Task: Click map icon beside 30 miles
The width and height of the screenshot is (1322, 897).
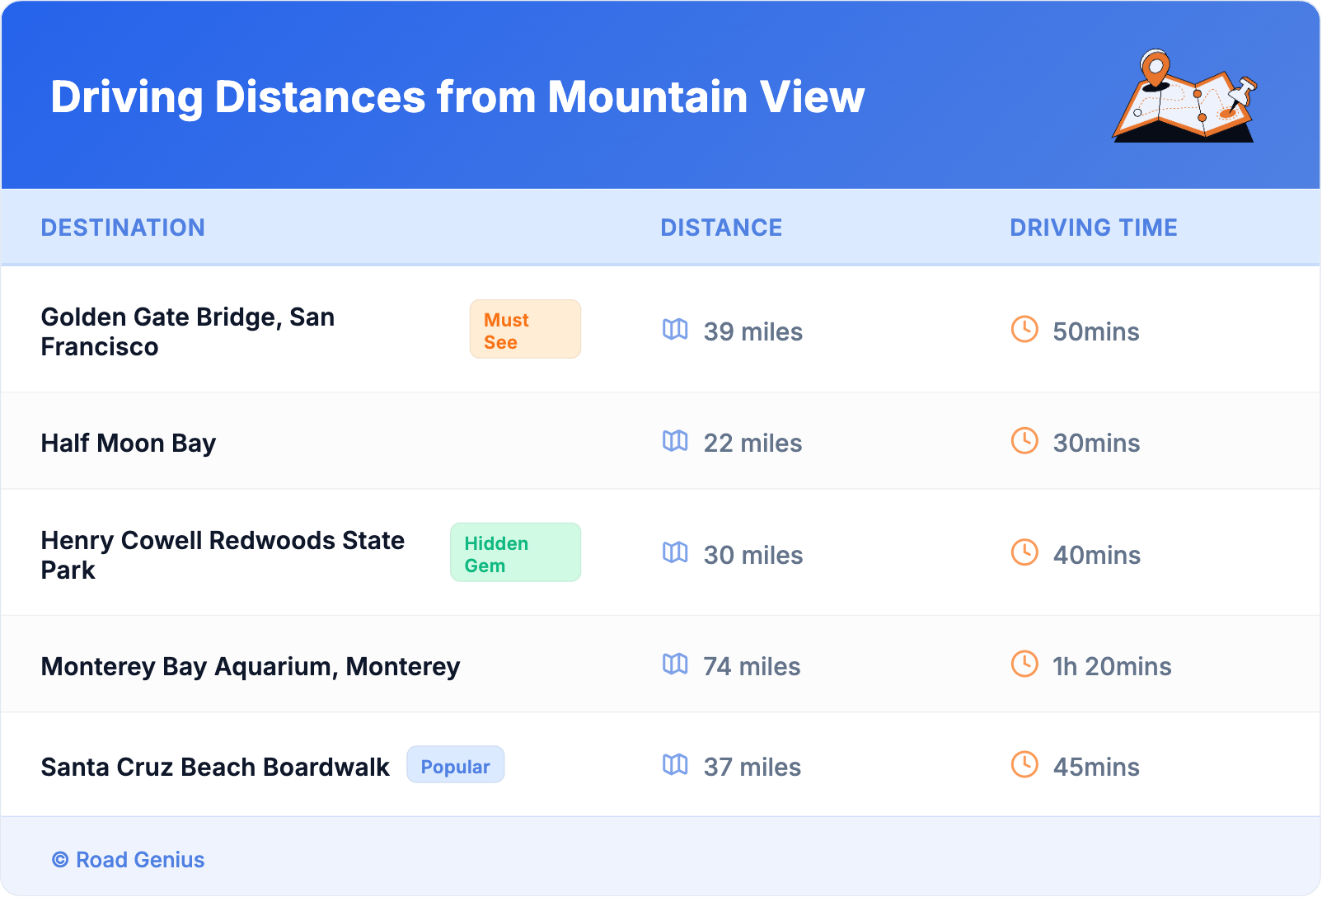Action: pyautogui.click(x=675, y=552)
